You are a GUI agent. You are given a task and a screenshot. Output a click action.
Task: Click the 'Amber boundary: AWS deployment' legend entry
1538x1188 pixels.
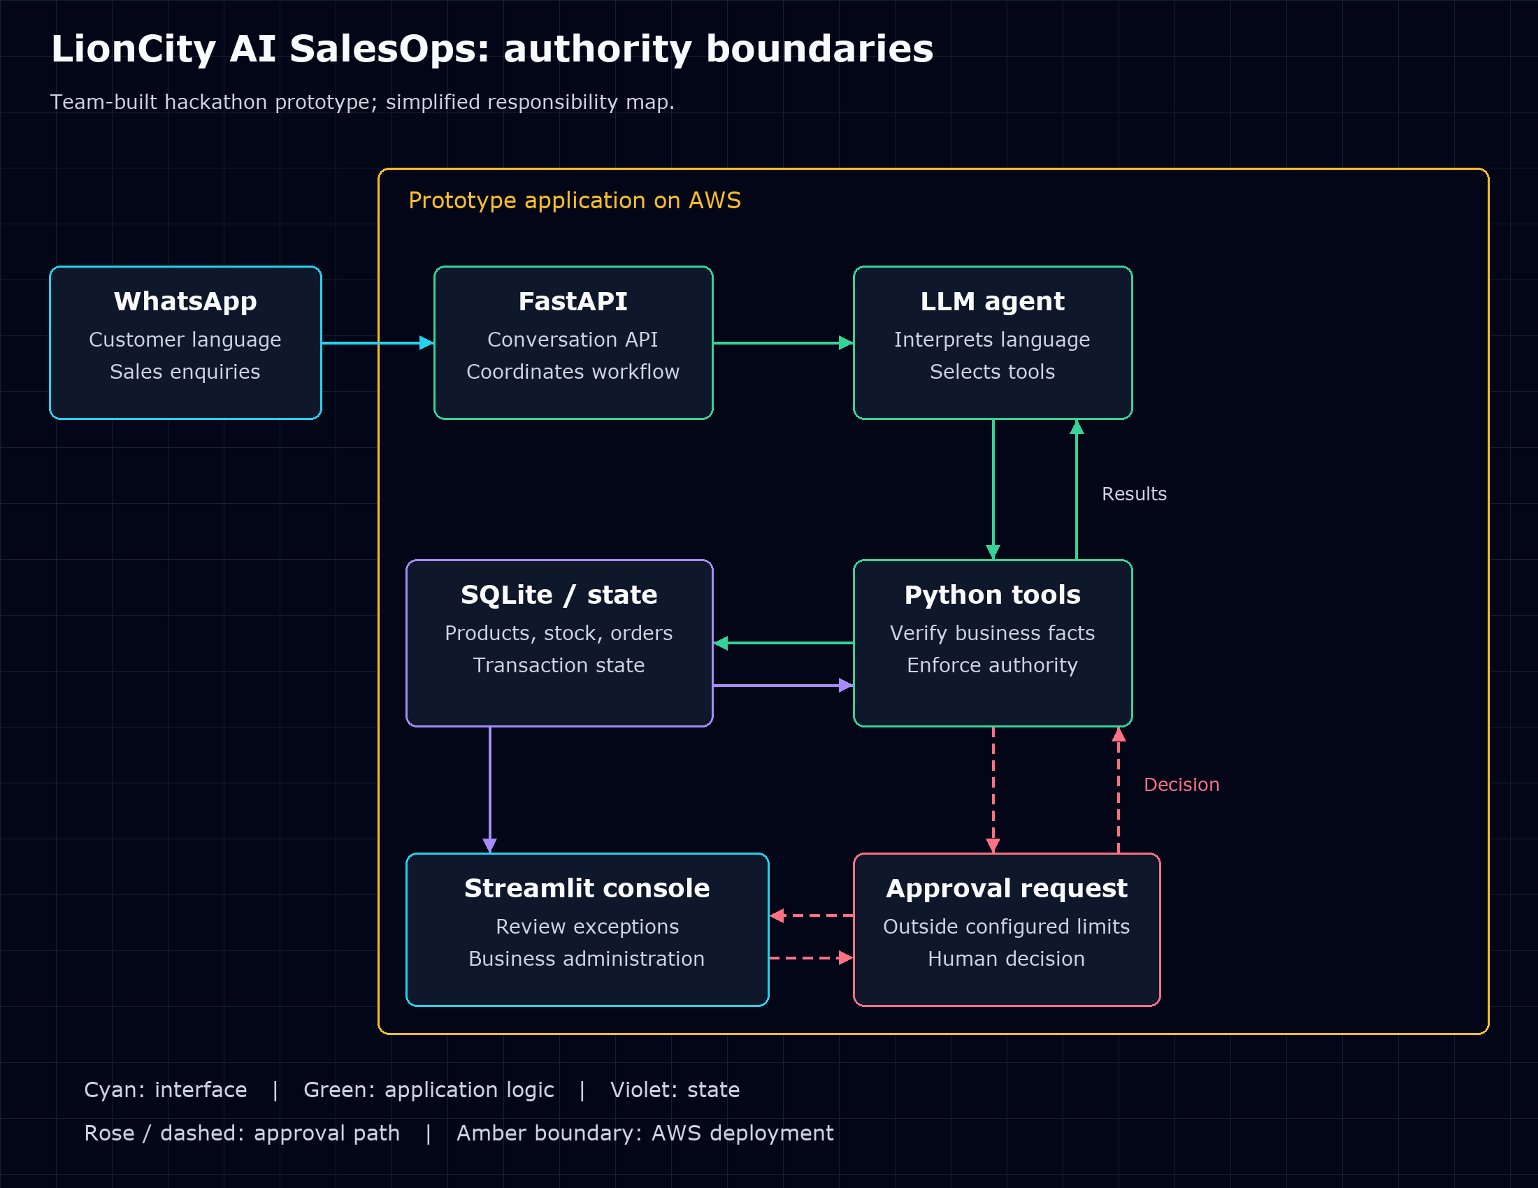click(645, 1133)
